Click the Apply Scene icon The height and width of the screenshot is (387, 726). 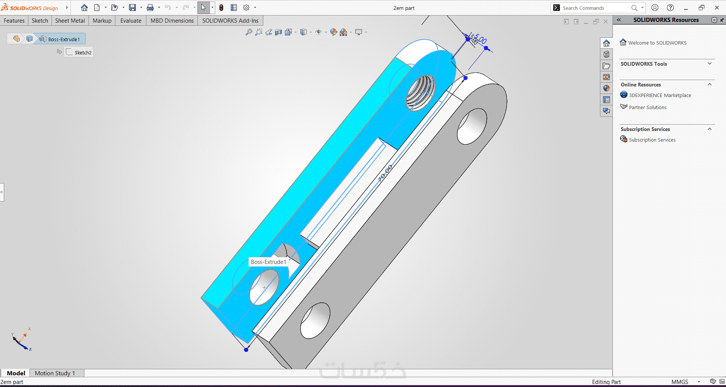[x=343, y=32]
